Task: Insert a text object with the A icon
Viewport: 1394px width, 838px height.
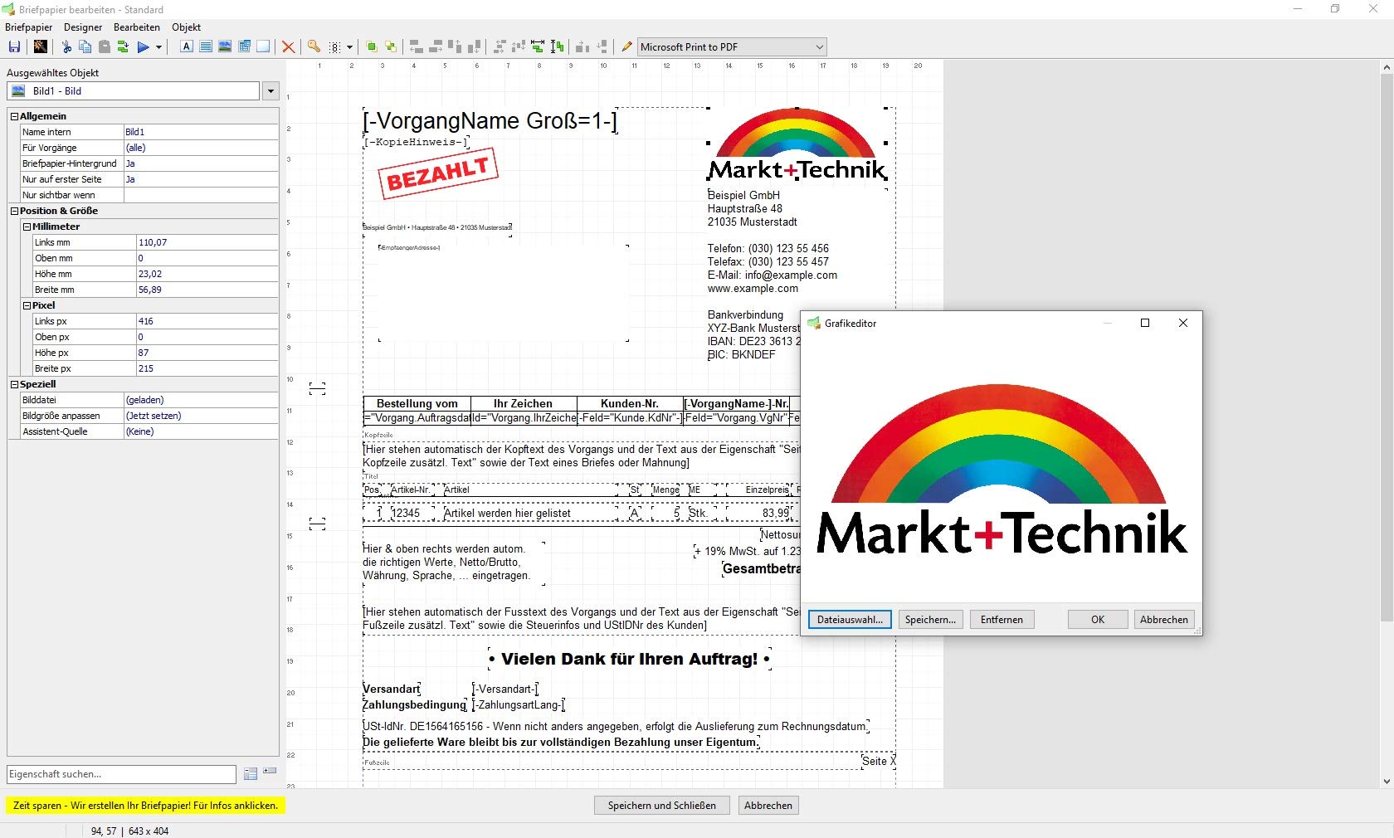Action: (x=187, y=46)
